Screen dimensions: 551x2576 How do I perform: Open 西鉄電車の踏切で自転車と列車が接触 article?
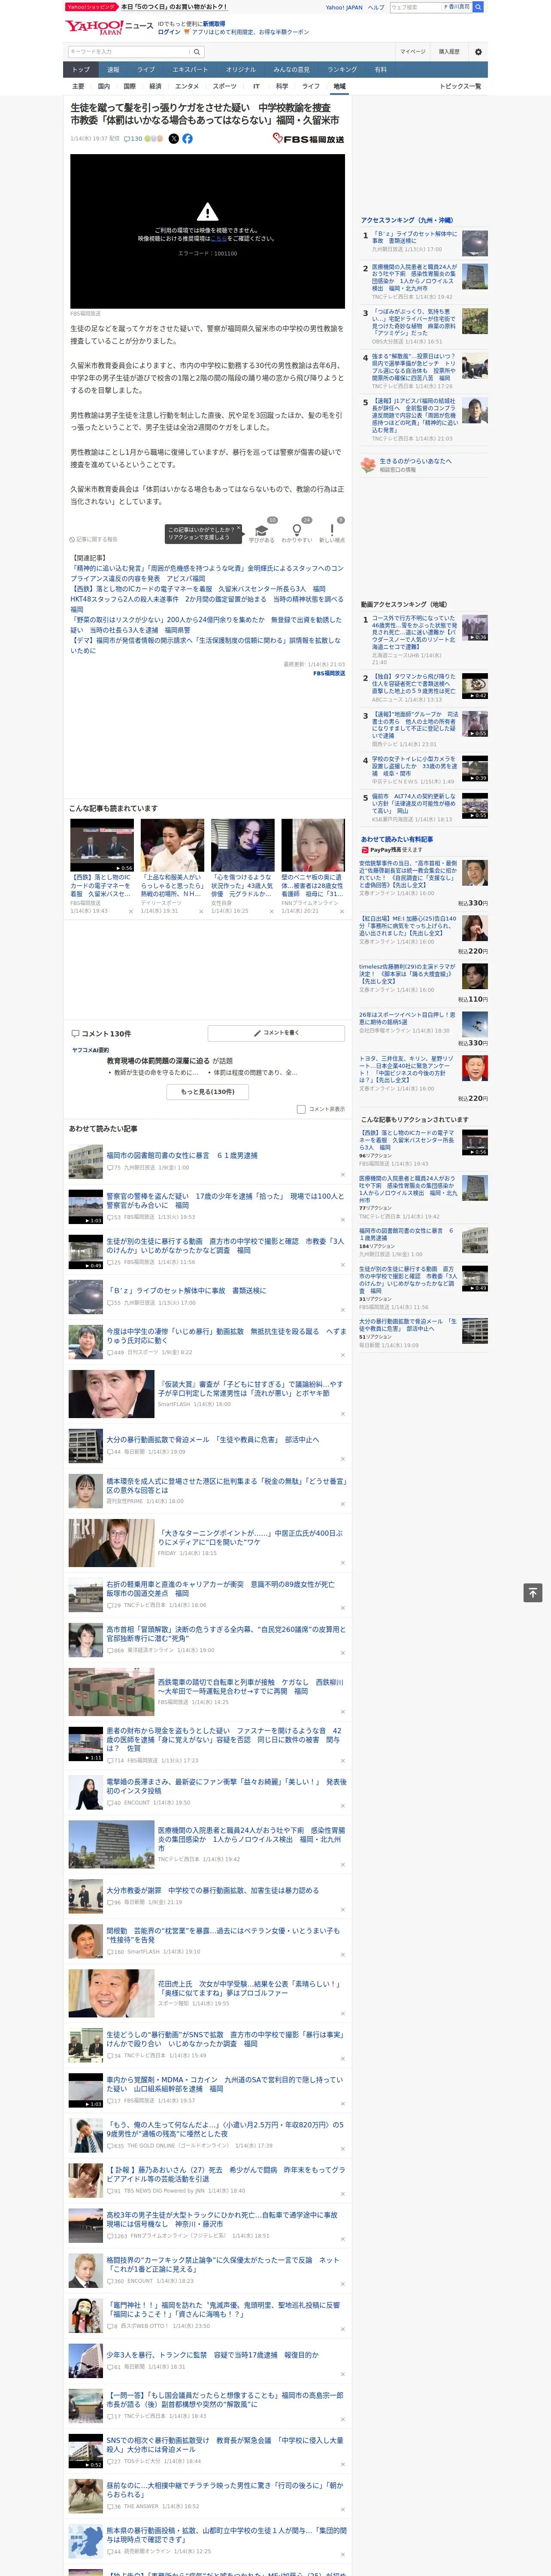coord(250,1686)
